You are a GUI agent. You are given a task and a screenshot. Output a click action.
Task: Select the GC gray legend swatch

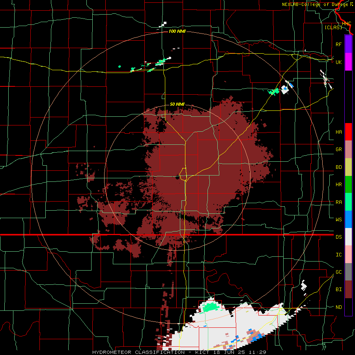click(x=348, y=272)
